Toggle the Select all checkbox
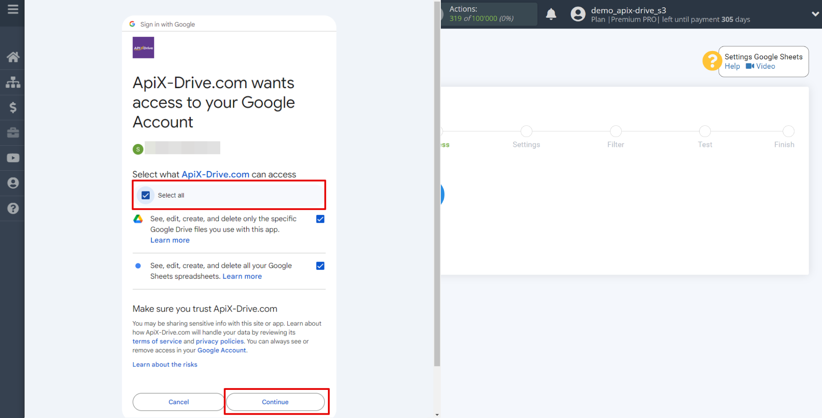The width and height of the screenshot is (822, 418). 146,195
